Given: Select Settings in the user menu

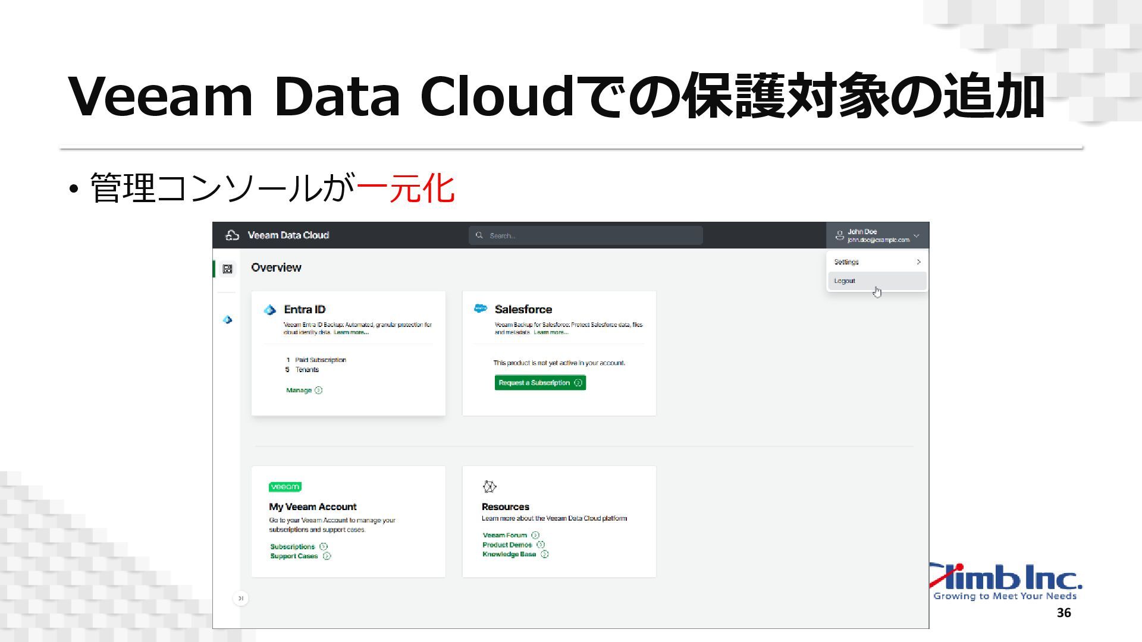Looking at the screenshot, I should [846, 262].
